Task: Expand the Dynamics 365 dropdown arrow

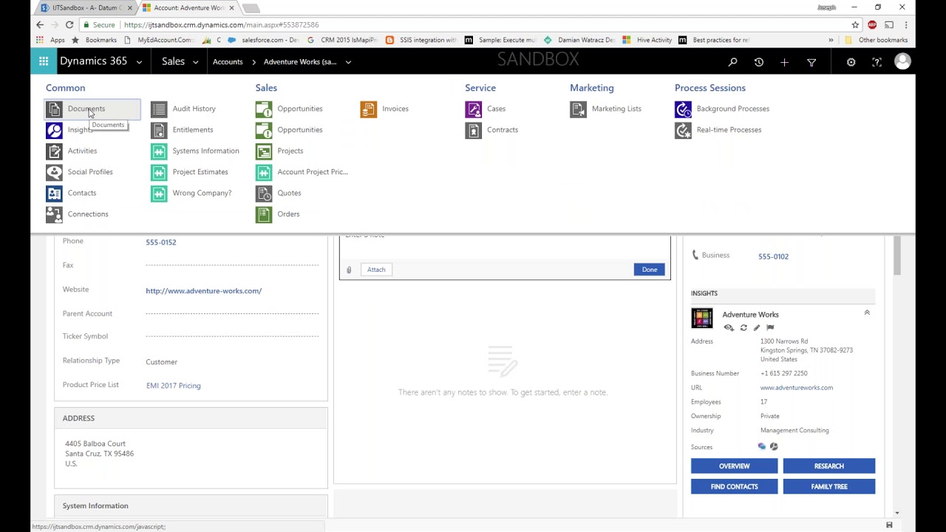Action: [139, 62]
